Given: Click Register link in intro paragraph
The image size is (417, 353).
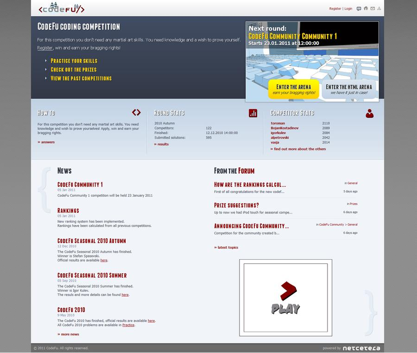Looking at the screenshot, I should tap(45, 48).
